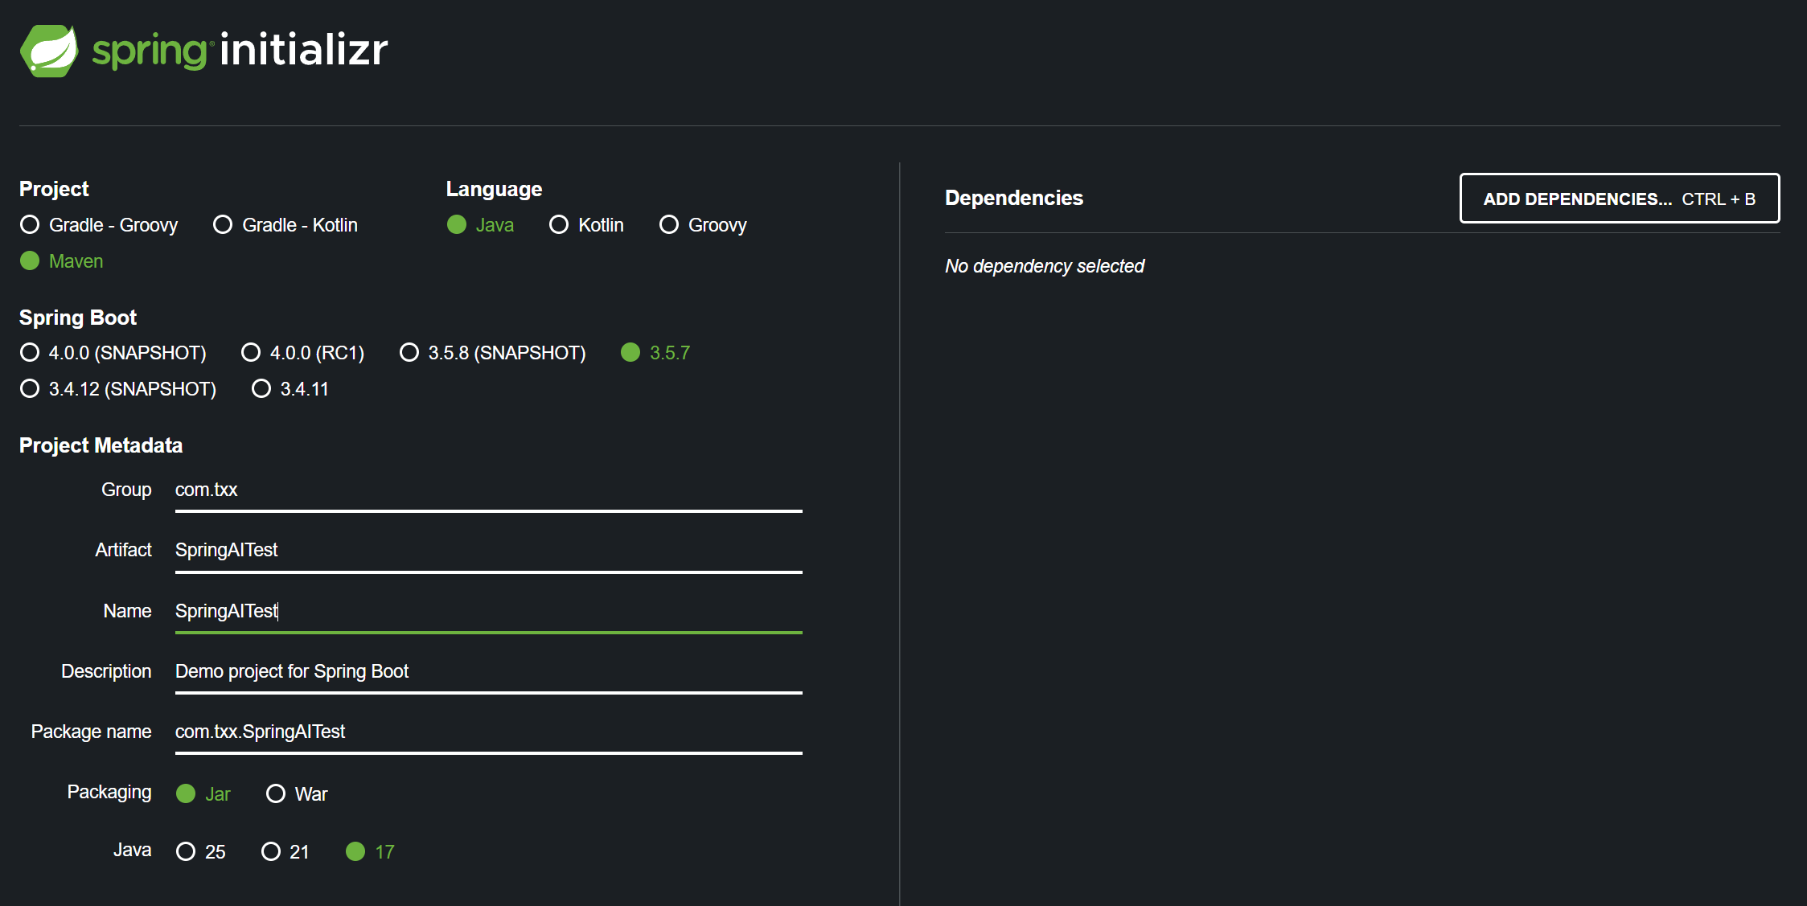The image size is (1807, 906).
Task: Edit the Description field
Action: (x=488, y=672)
